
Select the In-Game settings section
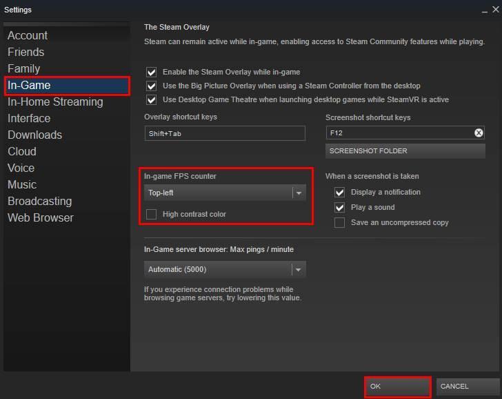coord(68,85)
